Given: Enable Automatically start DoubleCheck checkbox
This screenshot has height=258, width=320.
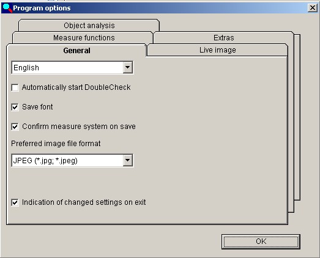Looking at the screenshot, I should [x=15, y=87].
